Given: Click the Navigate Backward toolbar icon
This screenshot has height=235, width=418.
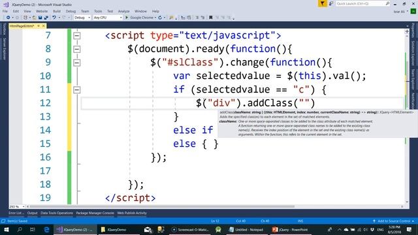Looking at the screenshot, I should [8, 18].
